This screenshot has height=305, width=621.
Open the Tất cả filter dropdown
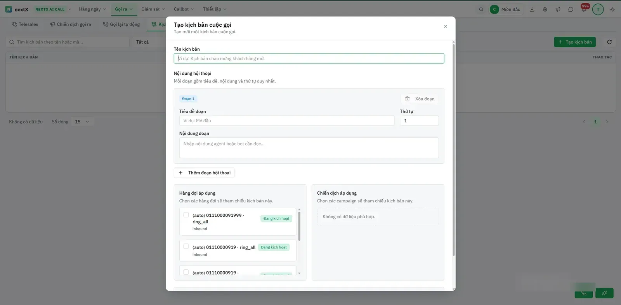click(x=149, y=42)
